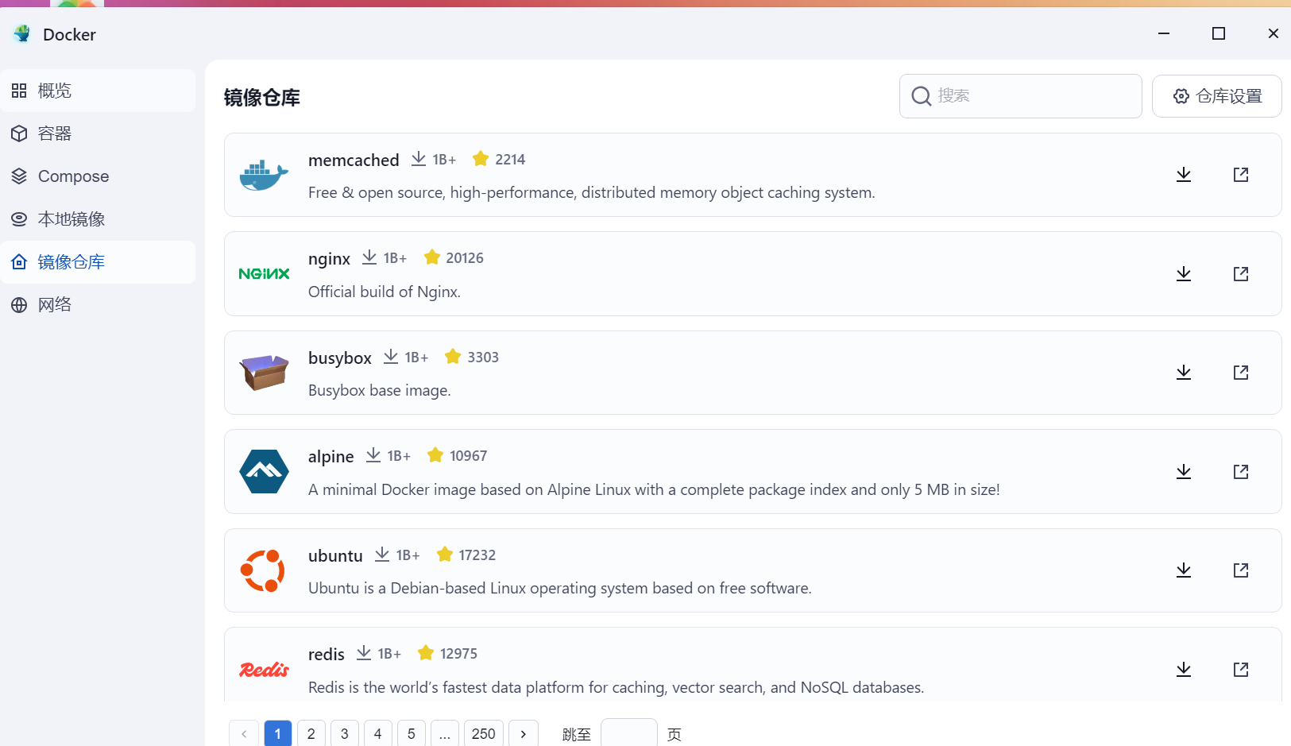Image resolution: width=1291 pixels, height=746 pixels.
Task: Click the search magnifier icon
Action: (921, 96)
